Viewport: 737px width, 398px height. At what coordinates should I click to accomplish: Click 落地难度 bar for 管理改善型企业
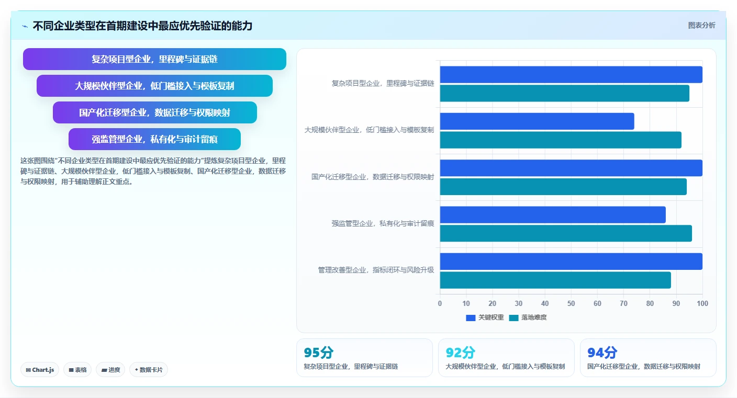[555, 280]
